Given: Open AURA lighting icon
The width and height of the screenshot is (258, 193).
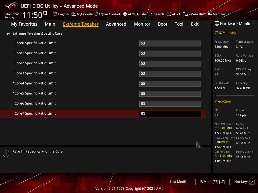Looking at the screenshot, I should pyautogui.click(x=169, y=14).
